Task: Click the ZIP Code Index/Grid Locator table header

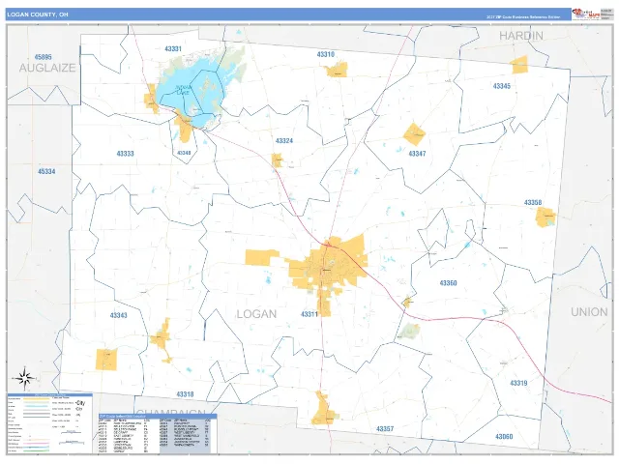Action: pos(158,417)
